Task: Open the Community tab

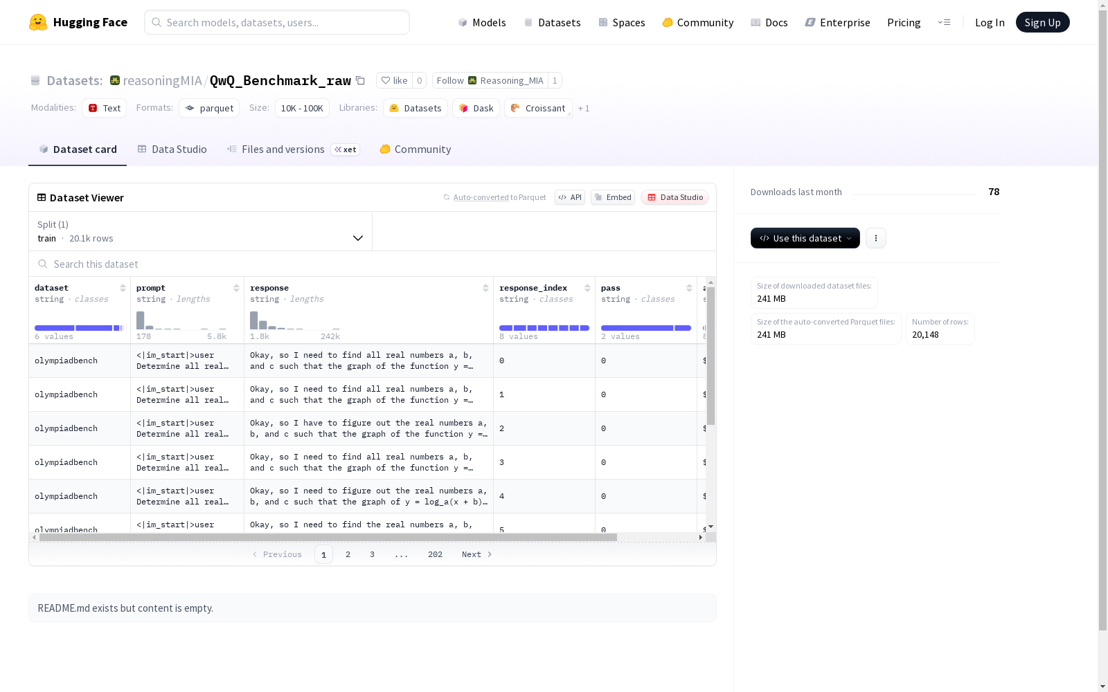Action: pyautogui.click(x=415, y=149)
